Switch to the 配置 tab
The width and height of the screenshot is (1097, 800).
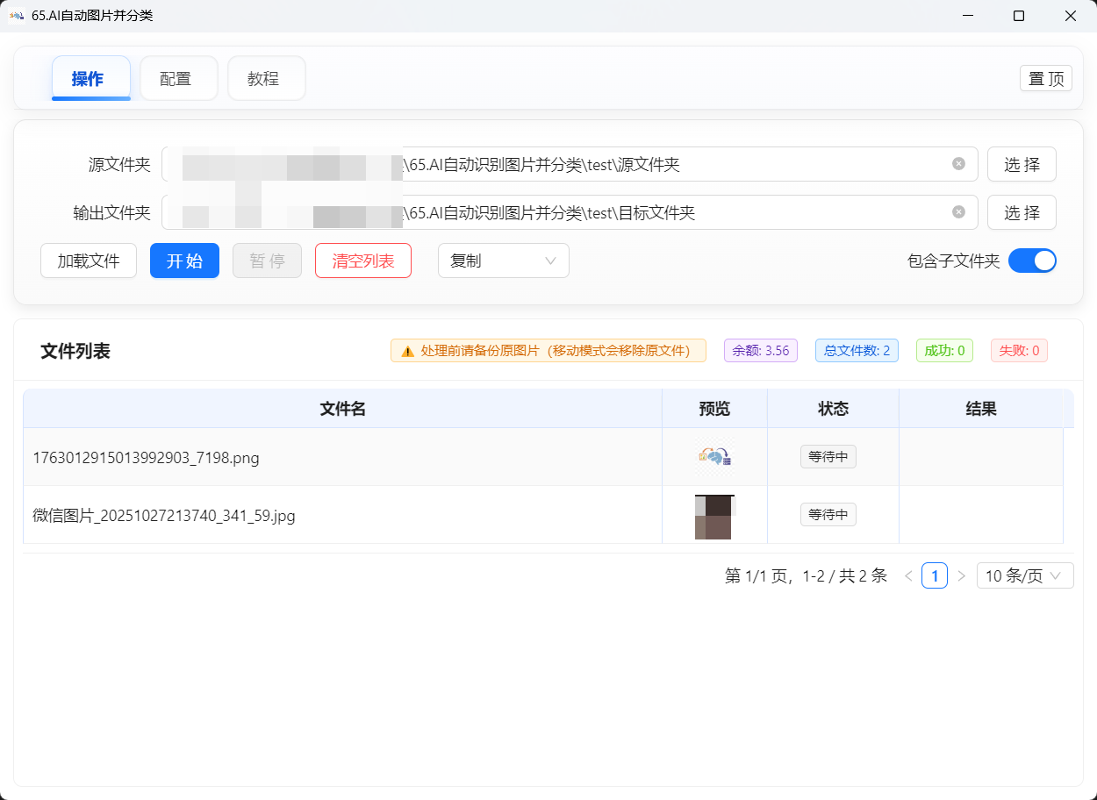(178, 79)
